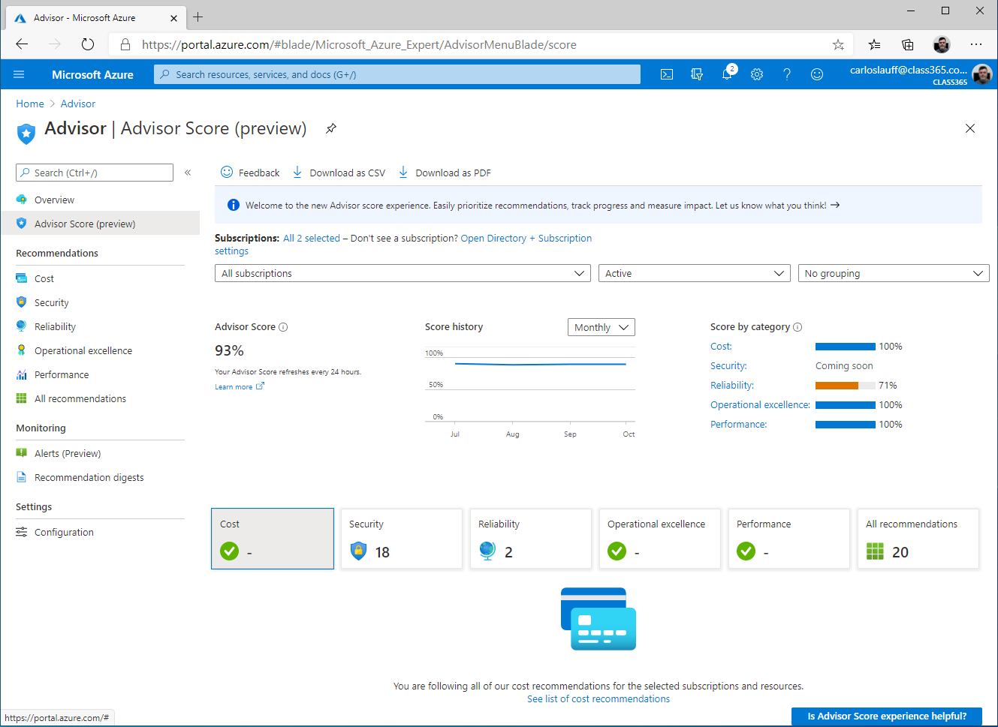Go back in the browser

pos(22,44)
